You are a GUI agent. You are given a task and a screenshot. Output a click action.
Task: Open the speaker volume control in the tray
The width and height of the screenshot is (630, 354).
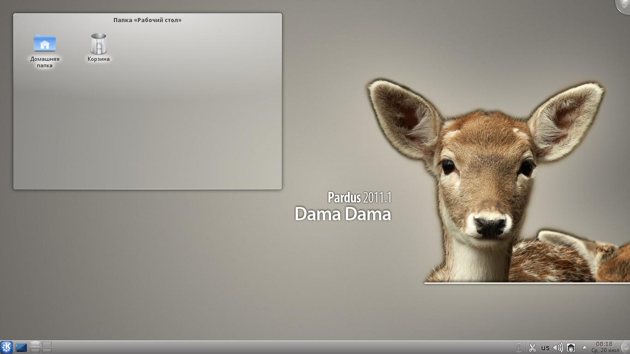[558, 348]
